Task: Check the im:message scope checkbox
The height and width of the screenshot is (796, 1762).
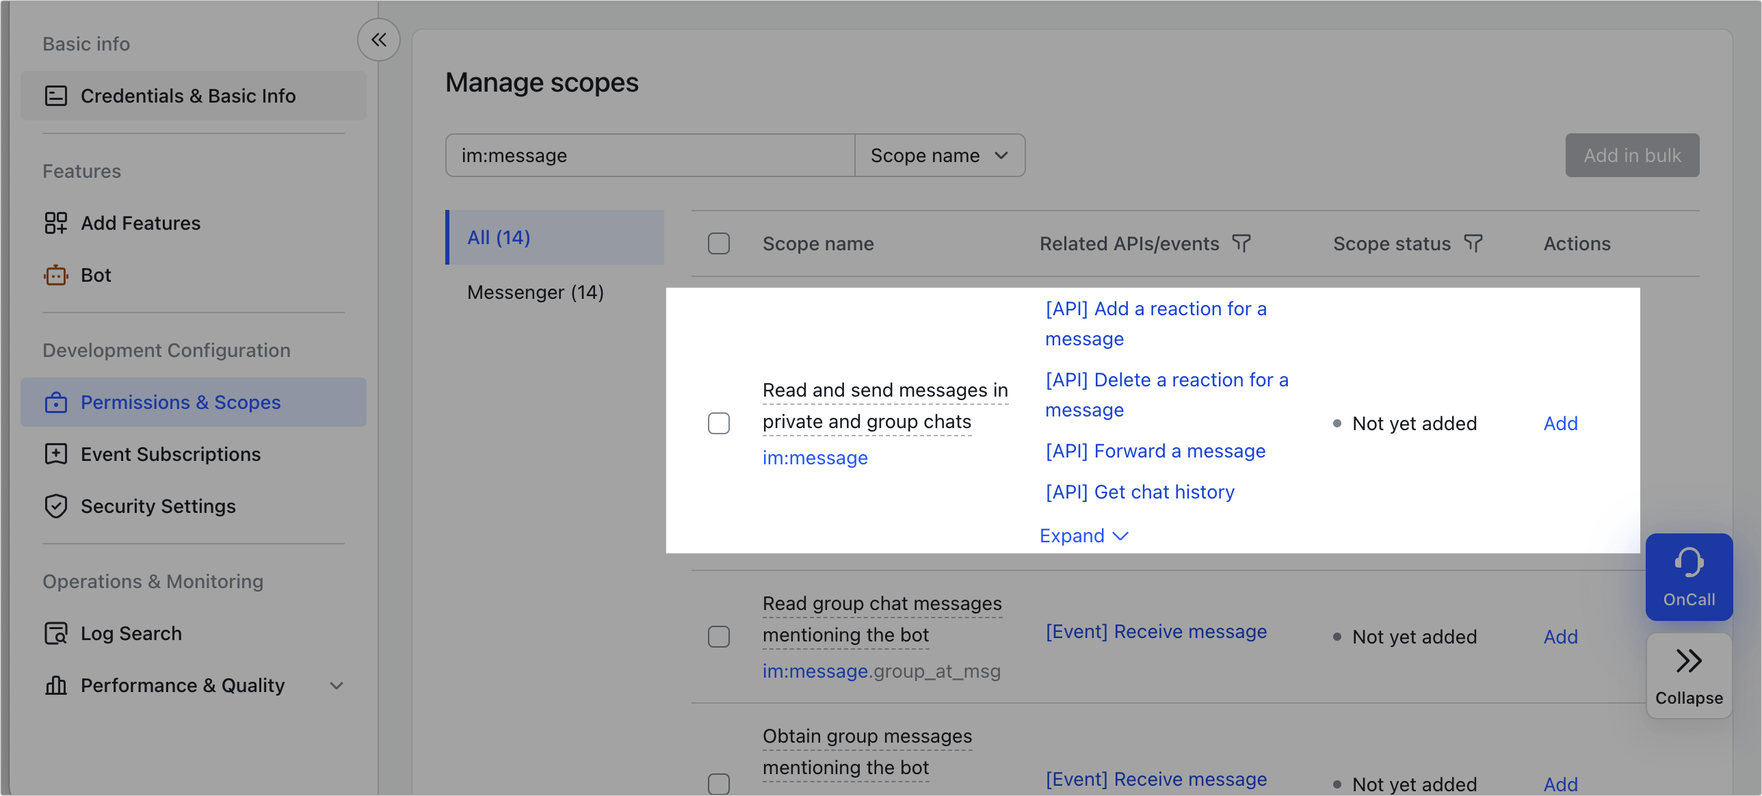Action: coord(719,423)
